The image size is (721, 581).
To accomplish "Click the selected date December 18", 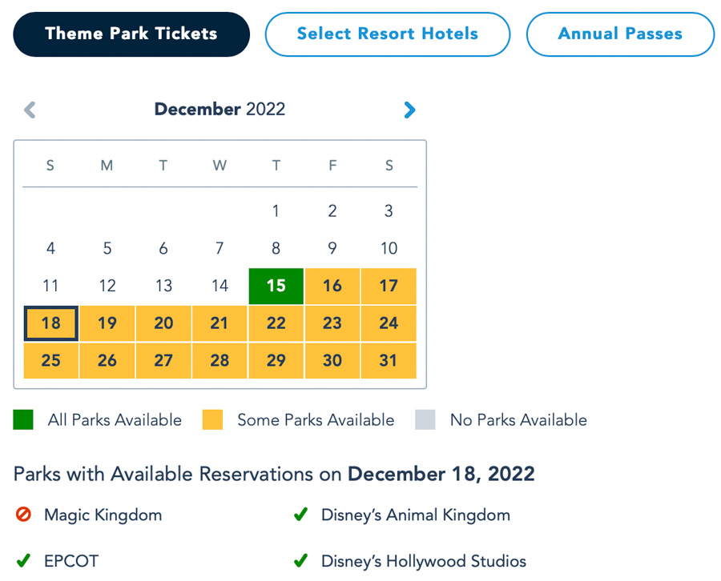I will 50,323.
